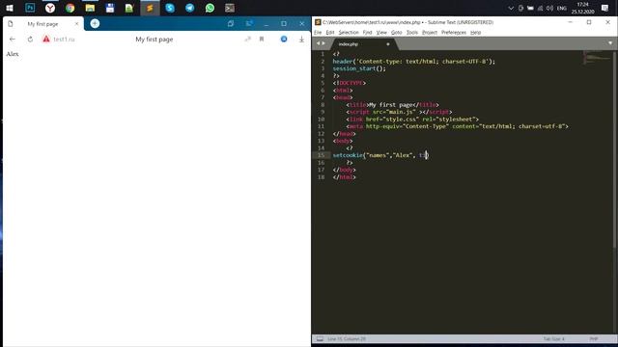This screenshot has height=347, width=618.
Task: Open the Find menu
Action: tap(367, 32)
